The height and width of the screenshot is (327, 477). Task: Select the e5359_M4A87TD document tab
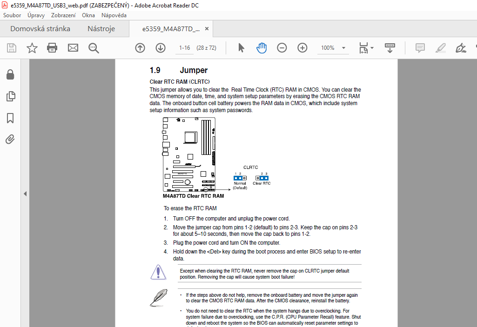tap(171, 29)
